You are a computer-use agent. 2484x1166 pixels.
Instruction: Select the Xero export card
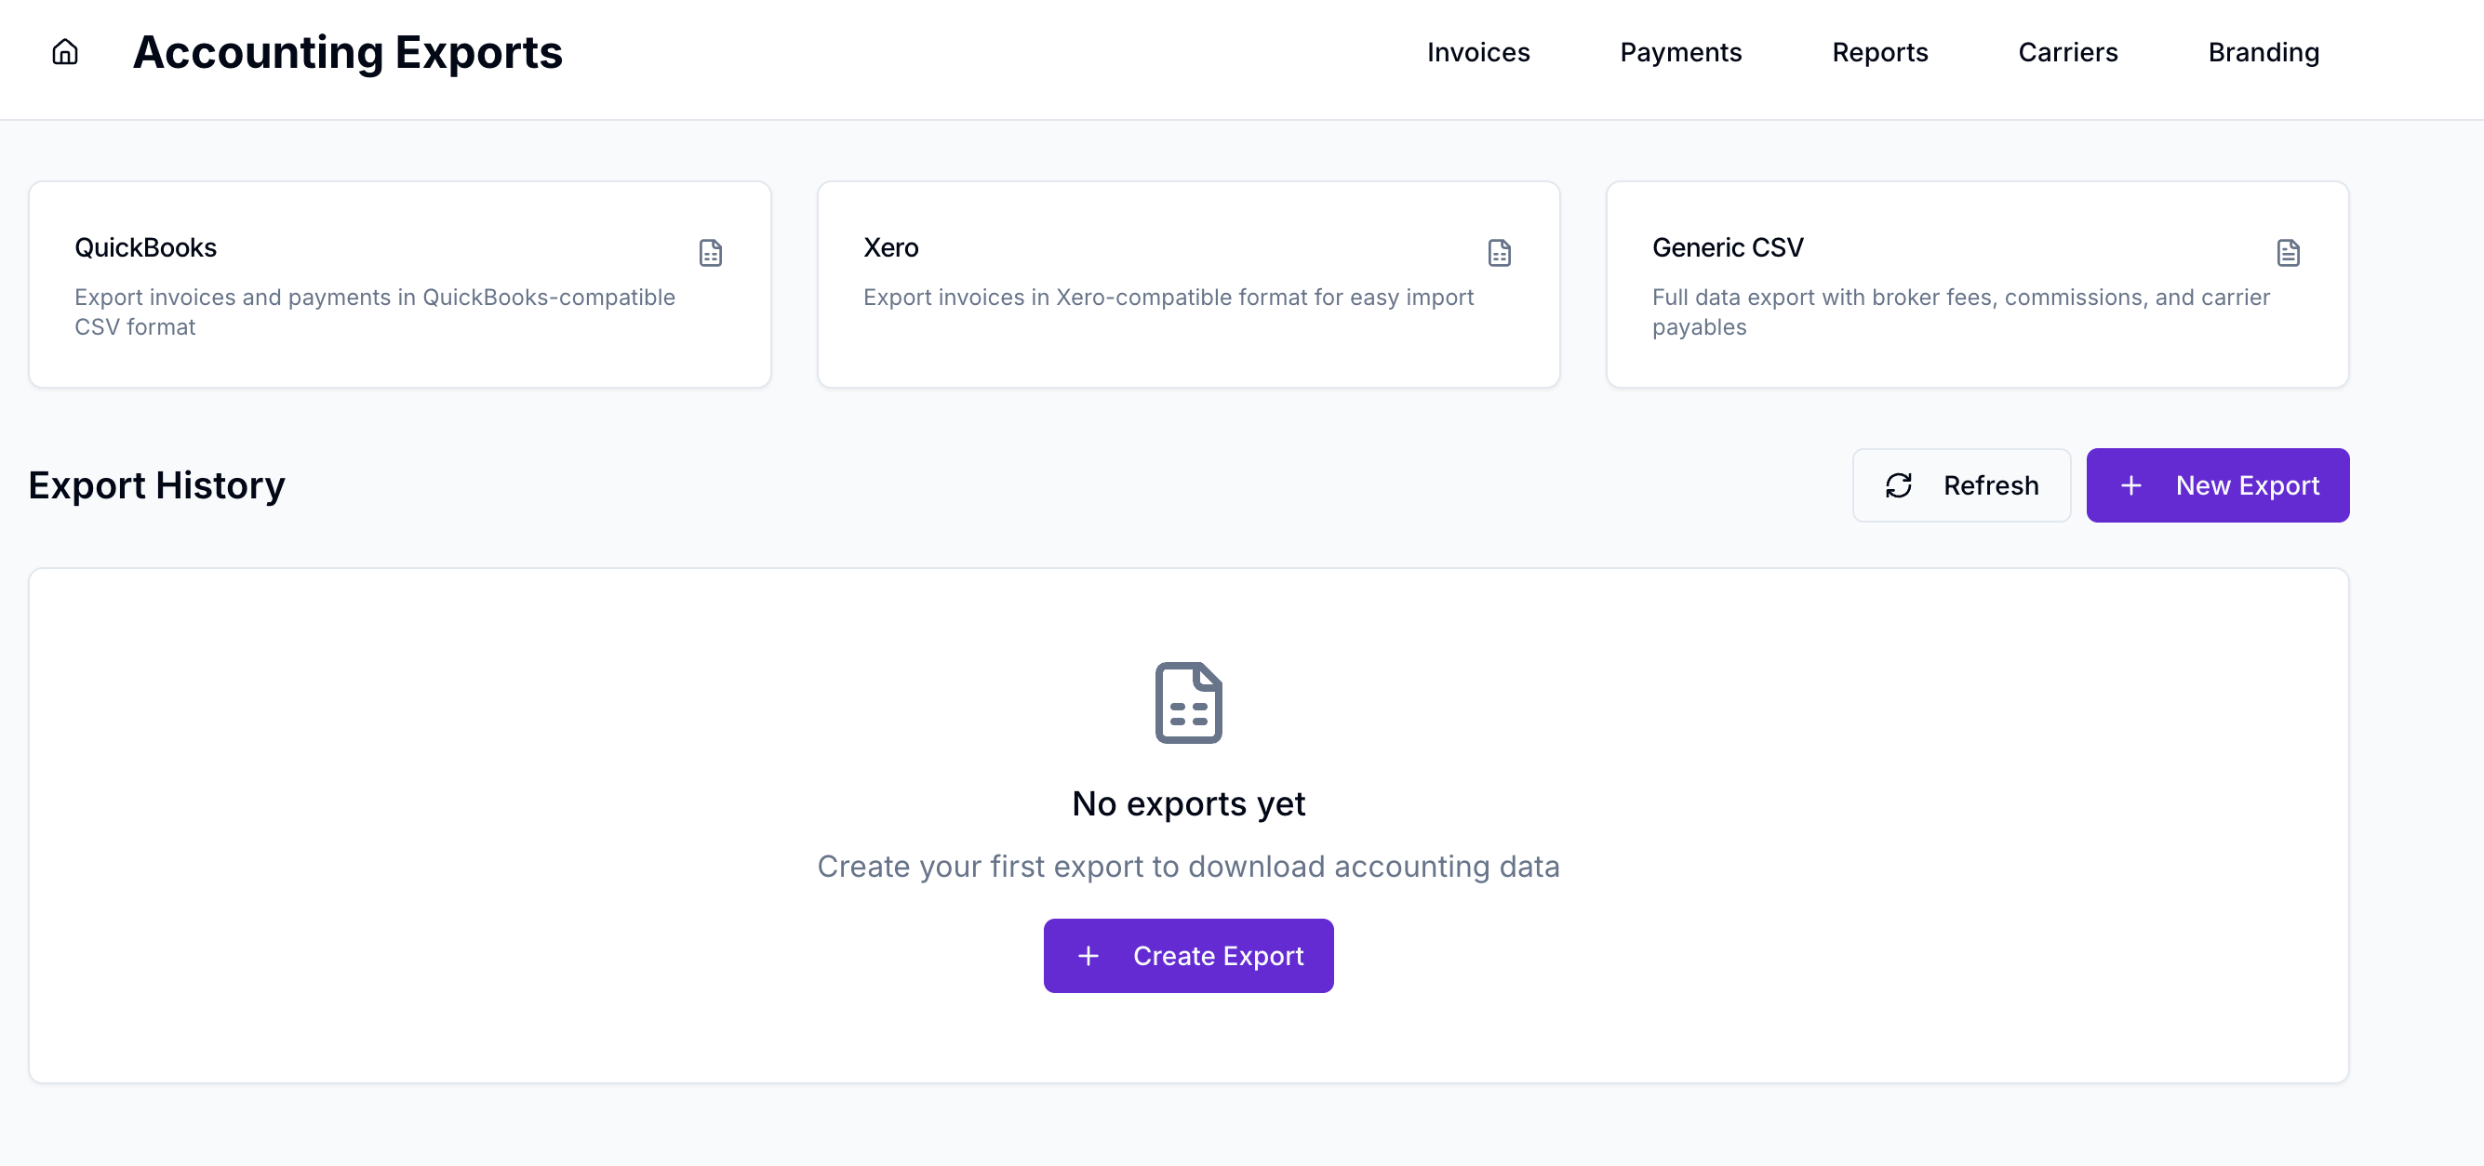point(1188,285)
